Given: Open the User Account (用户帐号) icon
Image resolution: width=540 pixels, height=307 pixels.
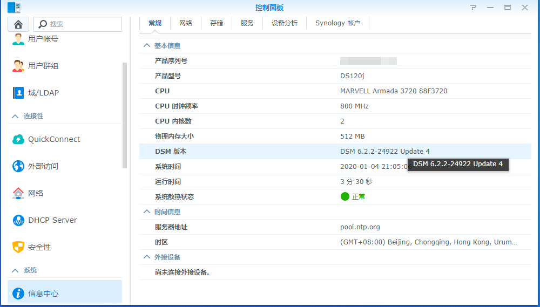Looking at the screenshot, I should [18, 39].
